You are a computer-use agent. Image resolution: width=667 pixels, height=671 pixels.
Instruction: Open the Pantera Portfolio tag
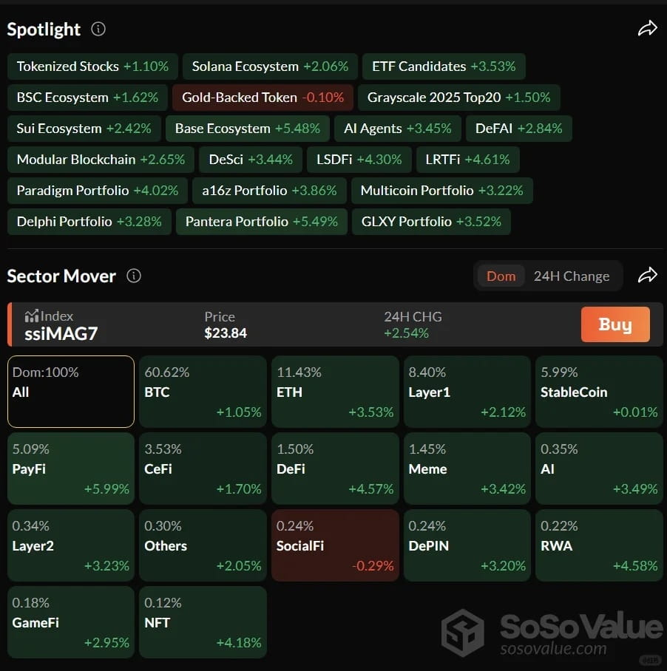(261, 221)
